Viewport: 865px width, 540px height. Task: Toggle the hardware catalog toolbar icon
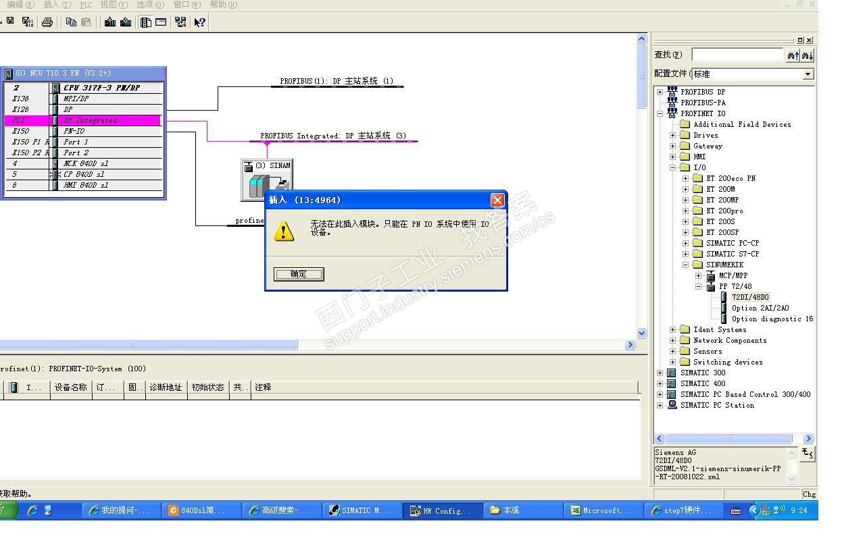pyautogui.click(x=146, y=22)
